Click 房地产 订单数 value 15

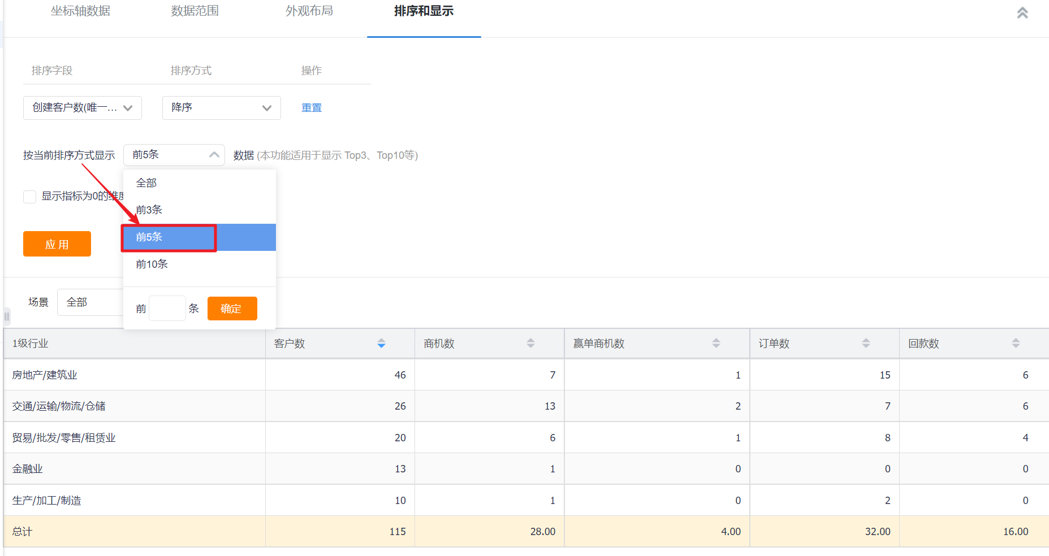click(885, 375)
